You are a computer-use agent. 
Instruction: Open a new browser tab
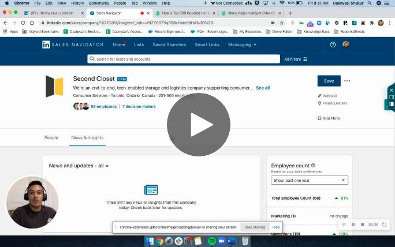point(290,13)
